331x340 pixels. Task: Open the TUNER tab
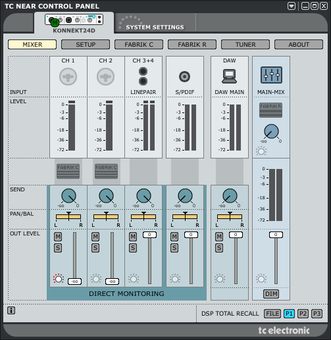pos(245,45)
